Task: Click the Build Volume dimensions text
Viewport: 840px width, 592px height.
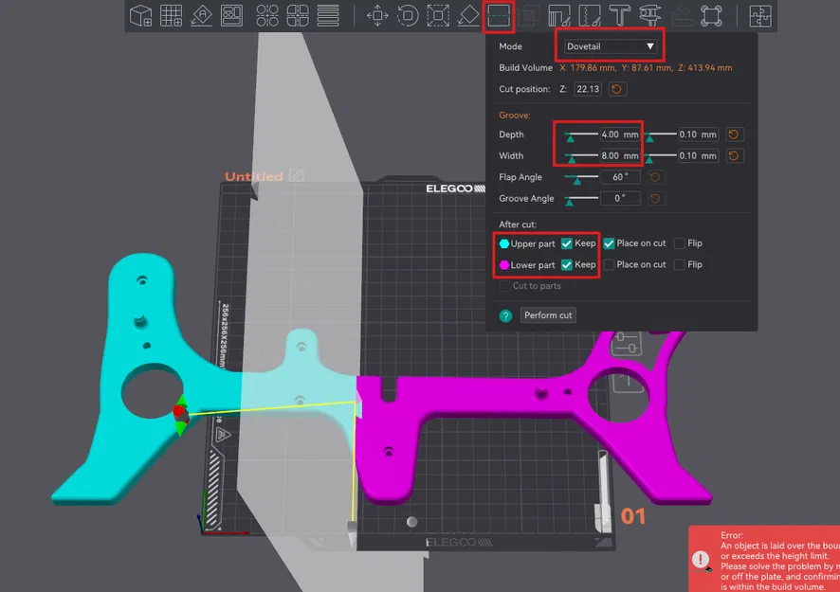Action: pyautogui.click(x=646, y=68)
